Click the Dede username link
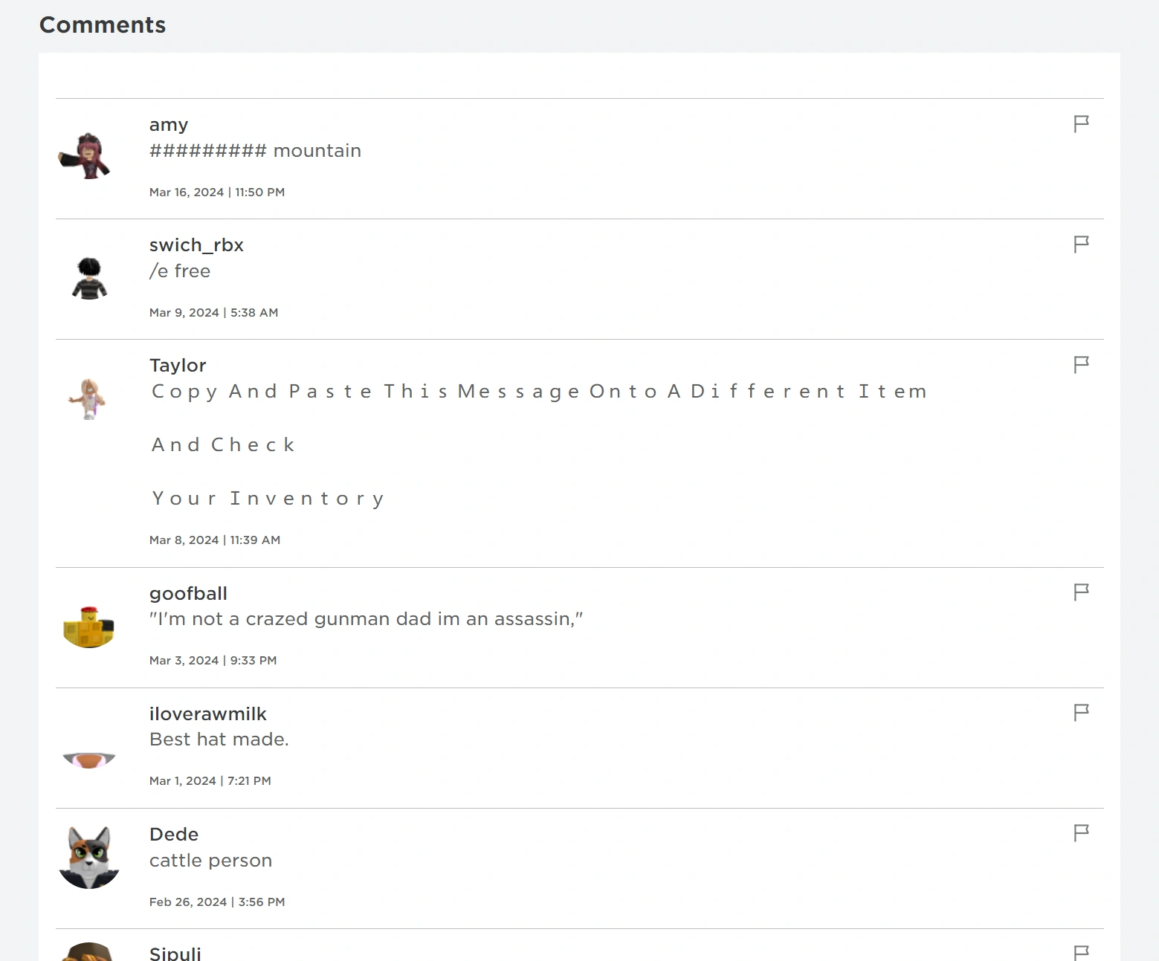 [174, 835]
